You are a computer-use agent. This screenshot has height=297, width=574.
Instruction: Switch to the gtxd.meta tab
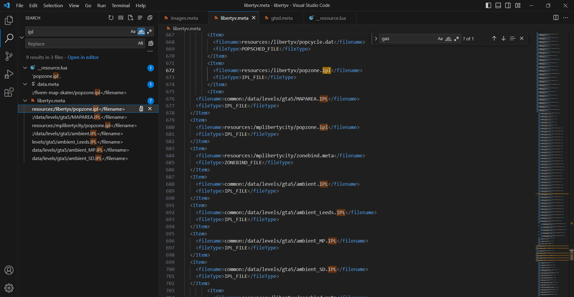[282, 18]
